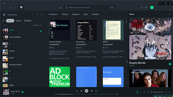
Task: Open the Metal playlist
Action: (x=23, y=31)
